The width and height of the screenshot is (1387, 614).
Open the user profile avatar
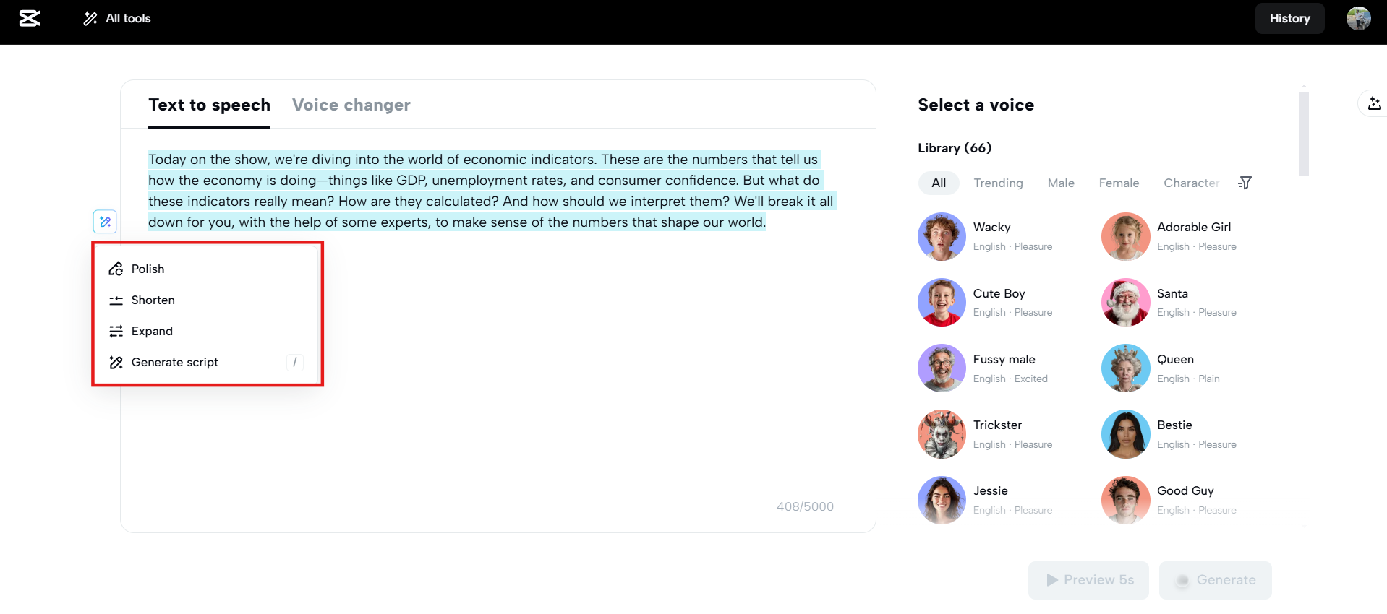(x=1358, y=19)
